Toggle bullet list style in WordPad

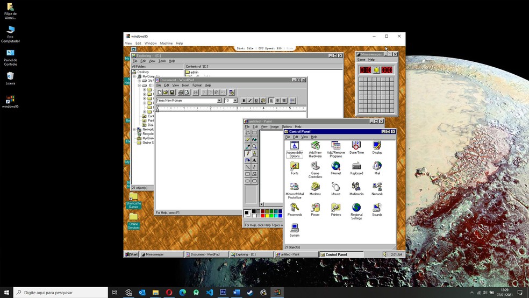point(292,101)
